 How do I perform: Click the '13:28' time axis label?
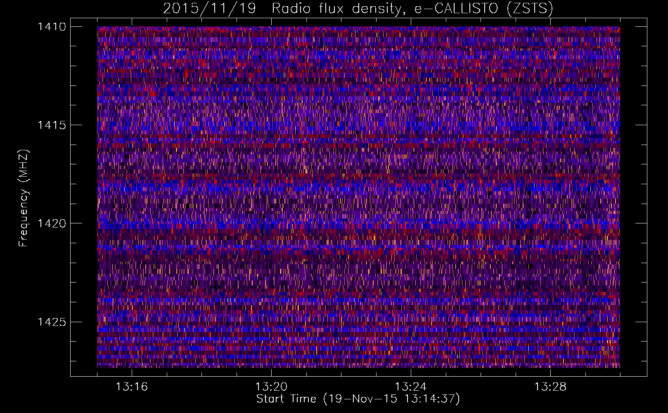550,387
